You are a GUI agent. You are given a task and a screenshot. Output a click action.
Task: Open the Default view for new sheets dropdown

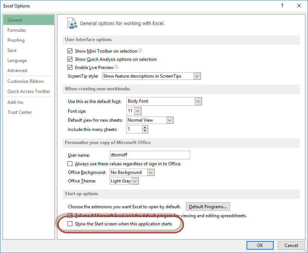pyautogui.click(x=170, y=120)
